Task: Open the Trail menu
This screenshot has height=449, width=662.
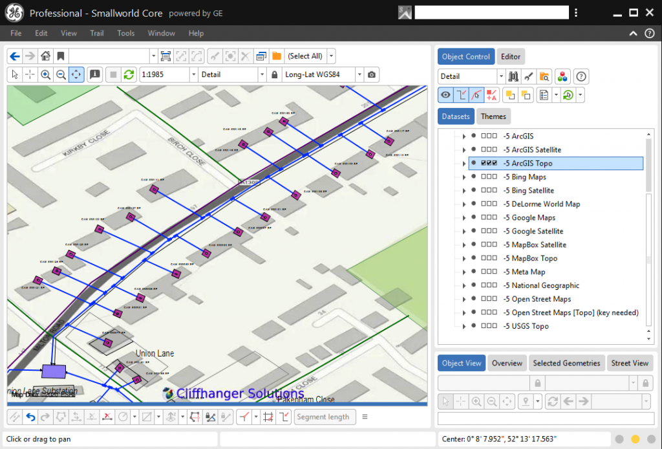Action: pos(97,34)
